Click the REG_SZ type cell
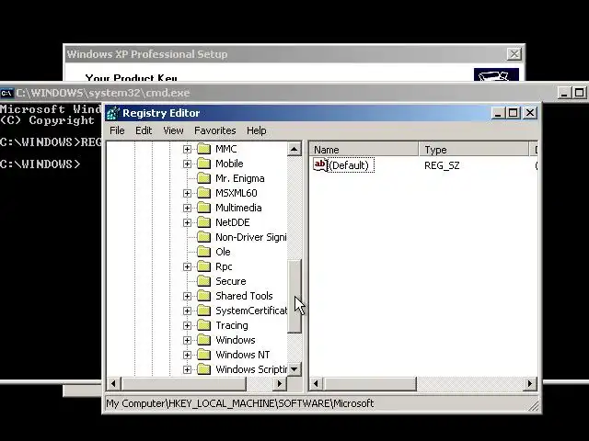Image resolution: width=589 pixels, height=441 pixels. [x=442, y=165]
